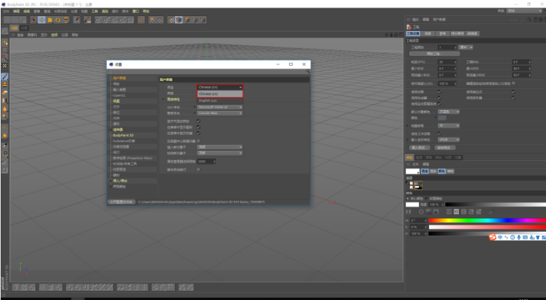
Task: Click the rainbow hue slider bar
Action: coord(487,220)
